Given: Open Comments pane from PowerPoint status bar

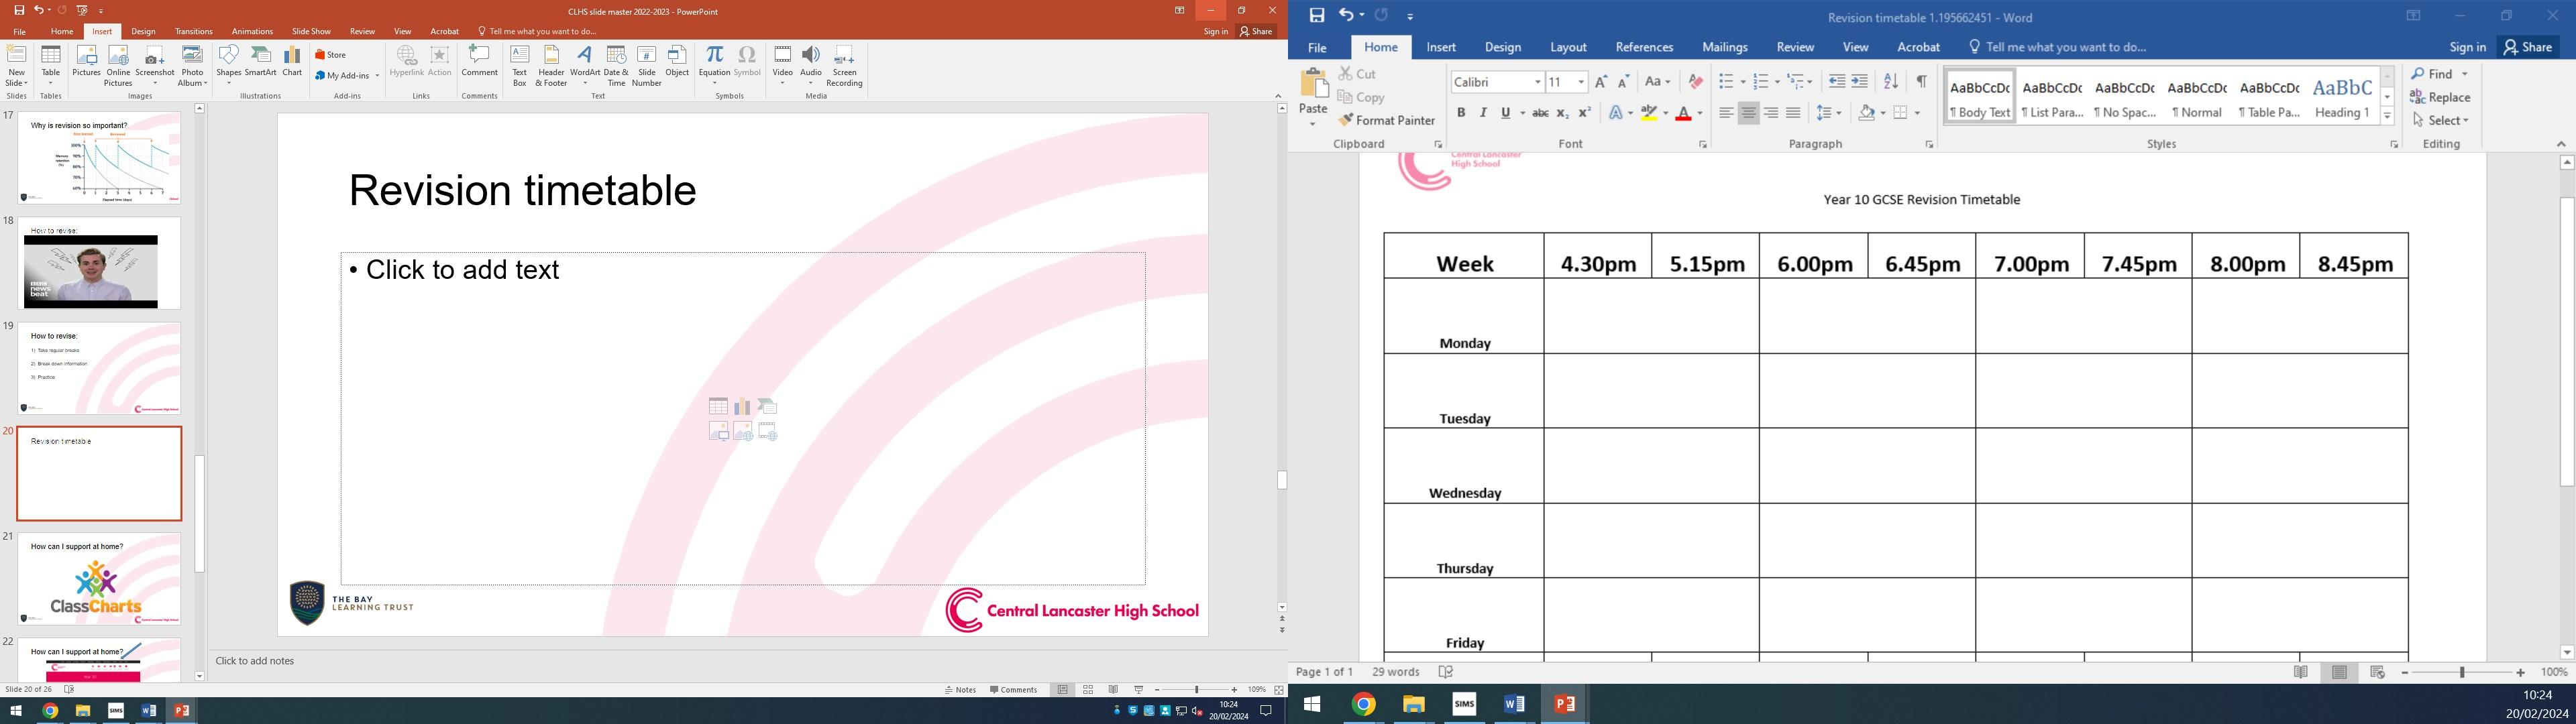Looking at the screenshot, I should 1014,690.
